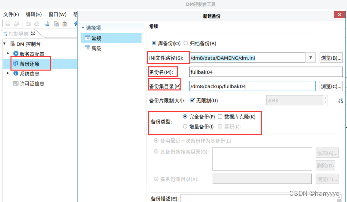
Task: Expand the 服务器配置 tree node
Action: point(8,53)
